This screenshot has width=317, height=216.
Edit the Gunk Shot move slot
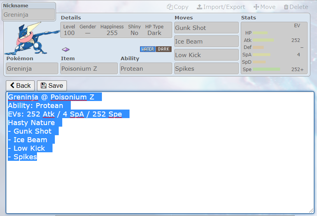tap(207, 28)
